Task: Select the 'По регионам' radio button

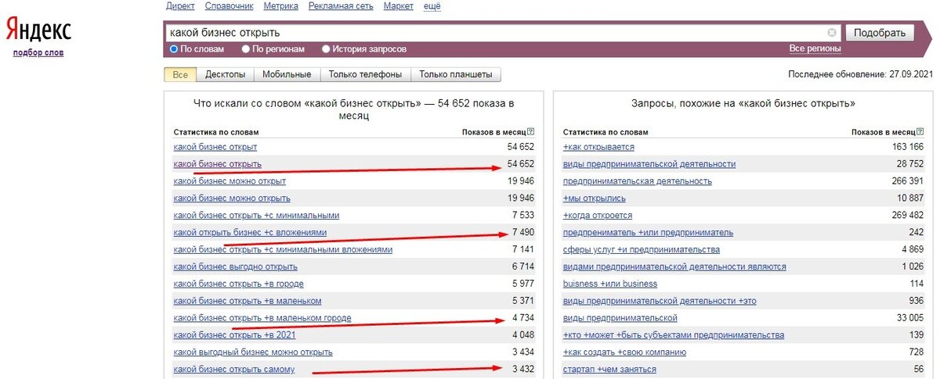Action: click(x=246, y=48)
